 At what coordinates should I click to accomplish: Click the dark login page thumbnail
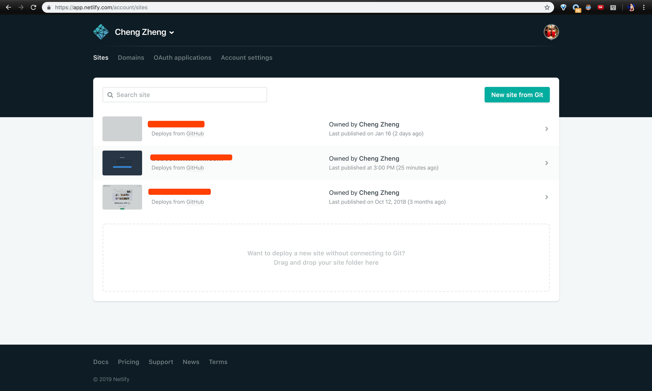click(122, 163)
